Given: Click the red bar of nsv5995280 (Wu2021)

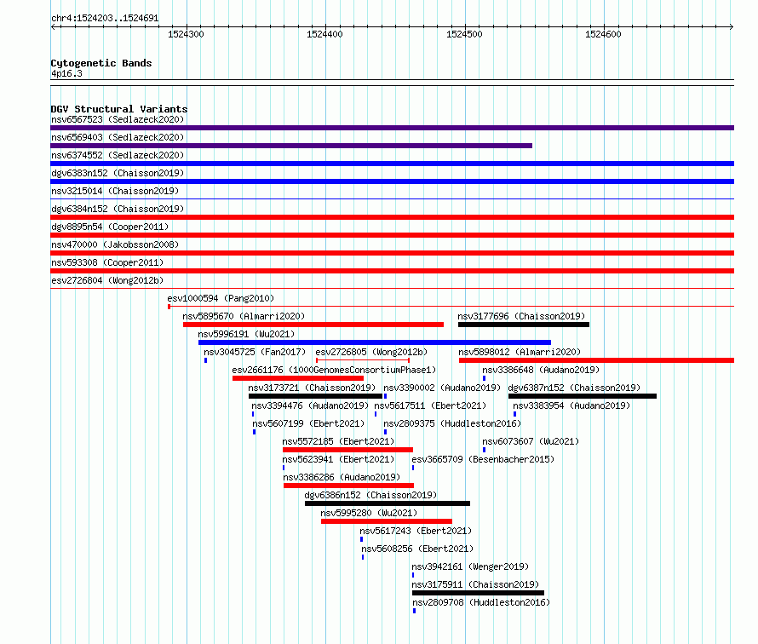Looking at the screenshot, I should pos(387,521).
